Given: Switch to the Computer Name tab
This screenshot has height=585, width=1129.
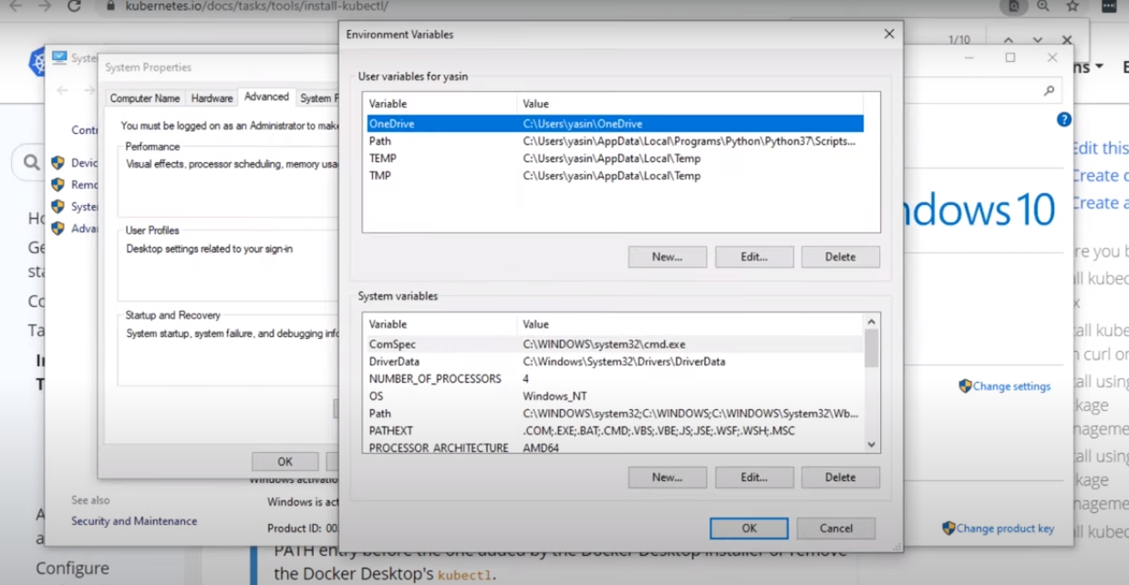Looking at the screenshot, I should [x=144, y=98].
